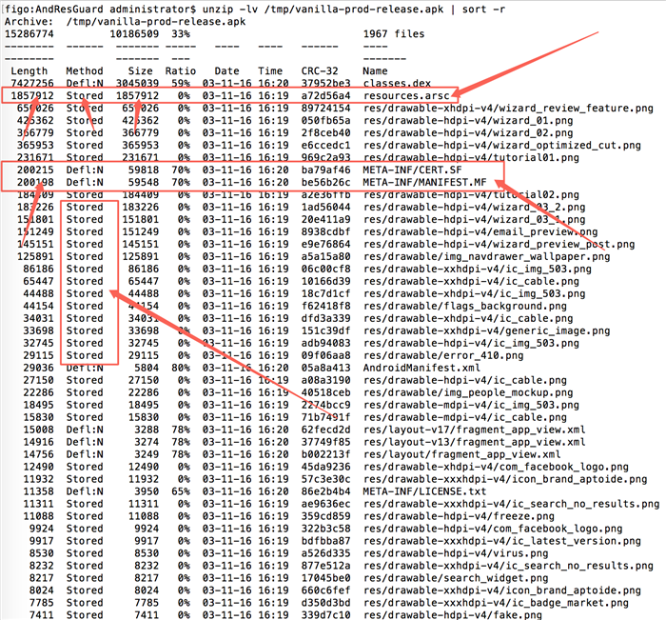
Task: Click the ic_badge_market.png path
Action: coord(496,603)
